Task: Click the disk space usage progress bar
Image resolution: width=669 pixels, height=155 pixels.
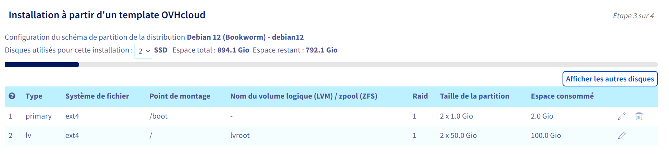Action: coord(331,65)
